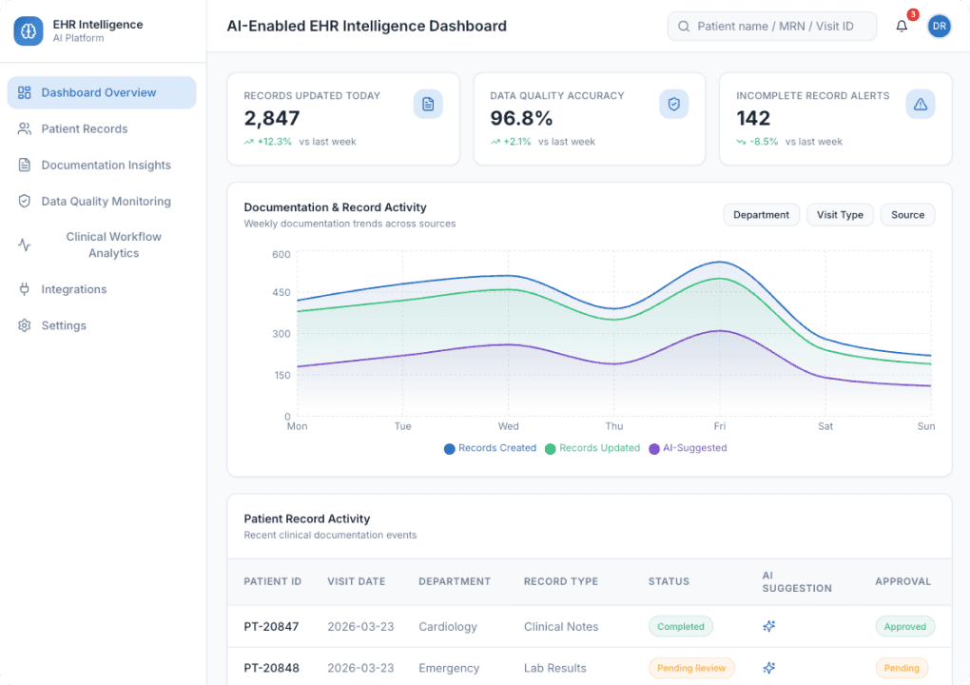The image size is (970, 685).
Task: Open the Department filter
Action: click(761, 214)
